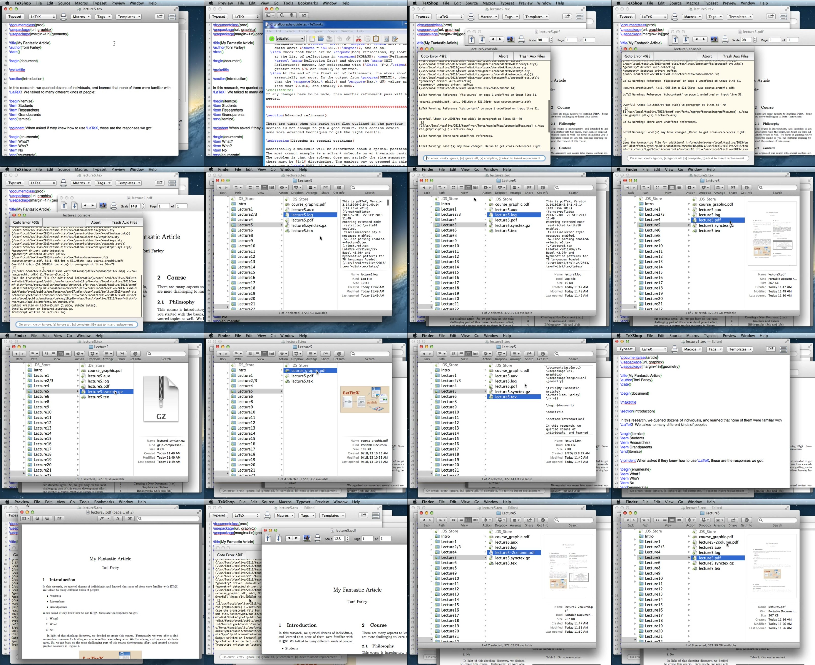Open the Scripts menu in TeXworks
This screenshot has height=665, width=815.
(332, 31)
